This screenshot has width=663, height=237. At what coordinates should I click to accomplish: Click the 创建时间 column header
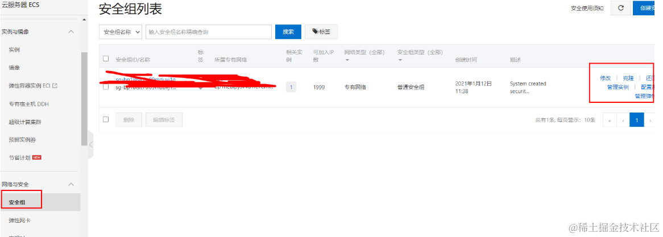(x=466, y=60)
